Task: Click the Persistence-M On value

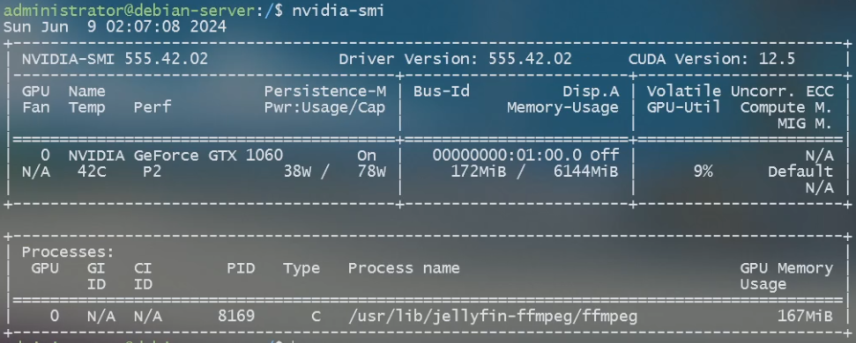Action: click(x=367, y=156)
